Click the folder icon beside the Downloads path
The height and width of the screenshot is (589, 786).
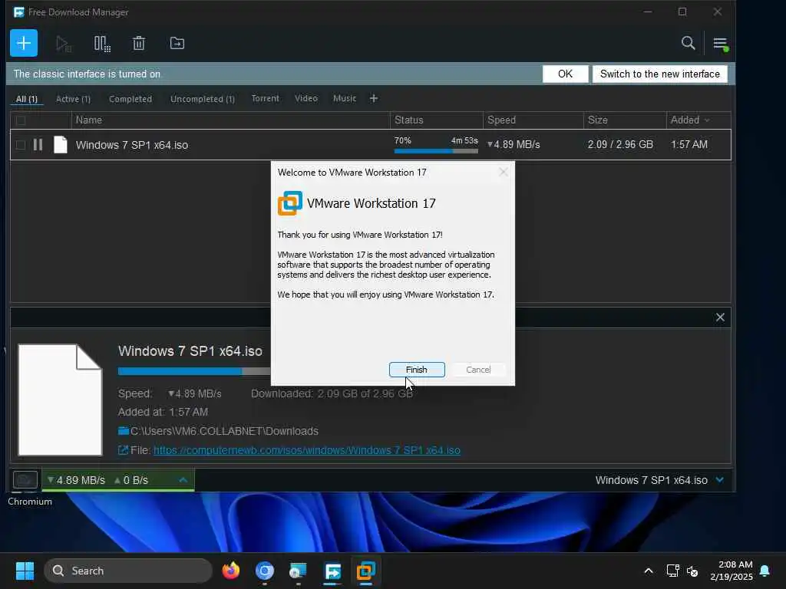(124, 431)
